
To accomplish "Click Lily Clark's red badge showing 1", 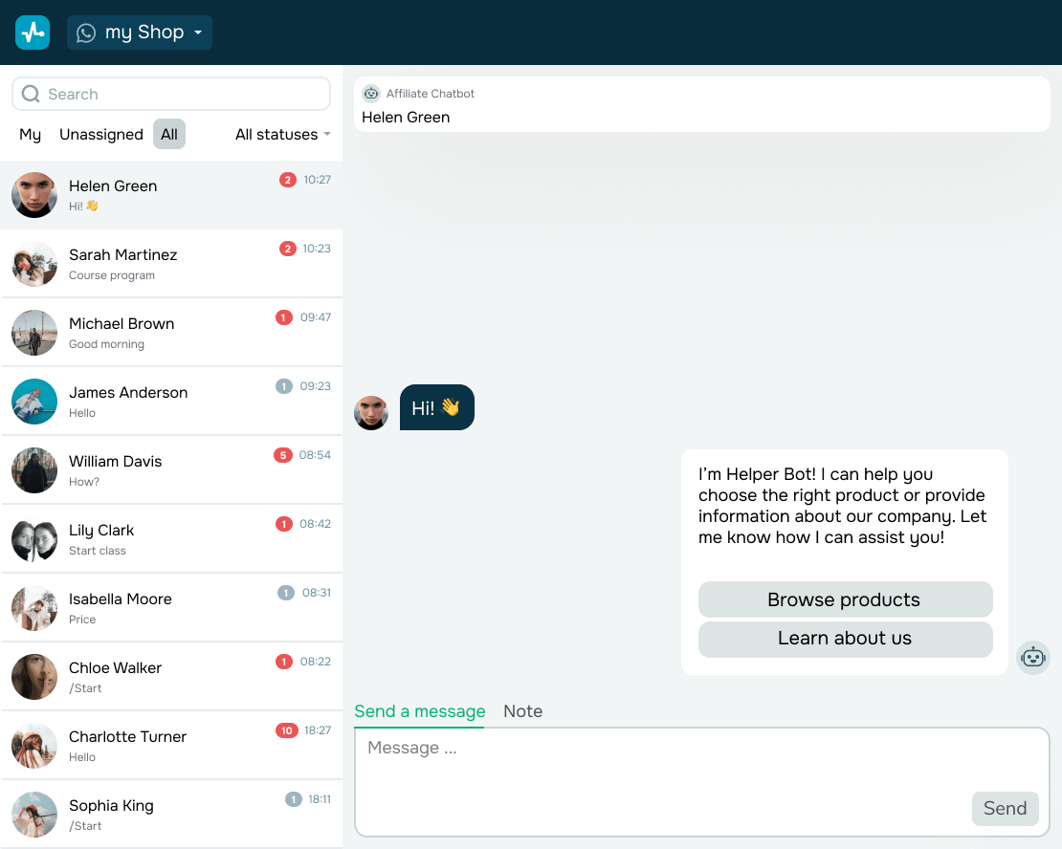I will tap(284, 524).
